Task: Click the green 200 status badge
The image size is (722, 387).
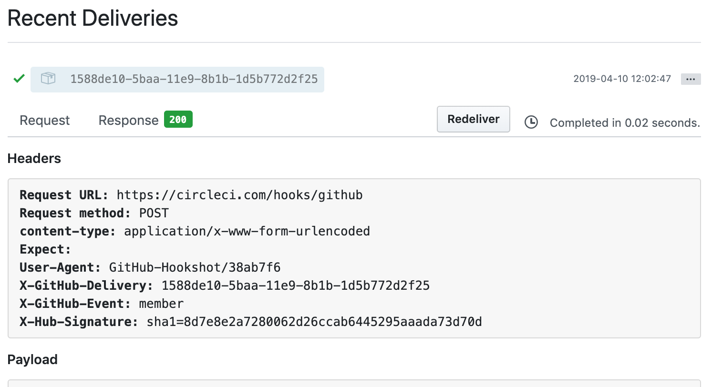Action: tap(178, 120)
